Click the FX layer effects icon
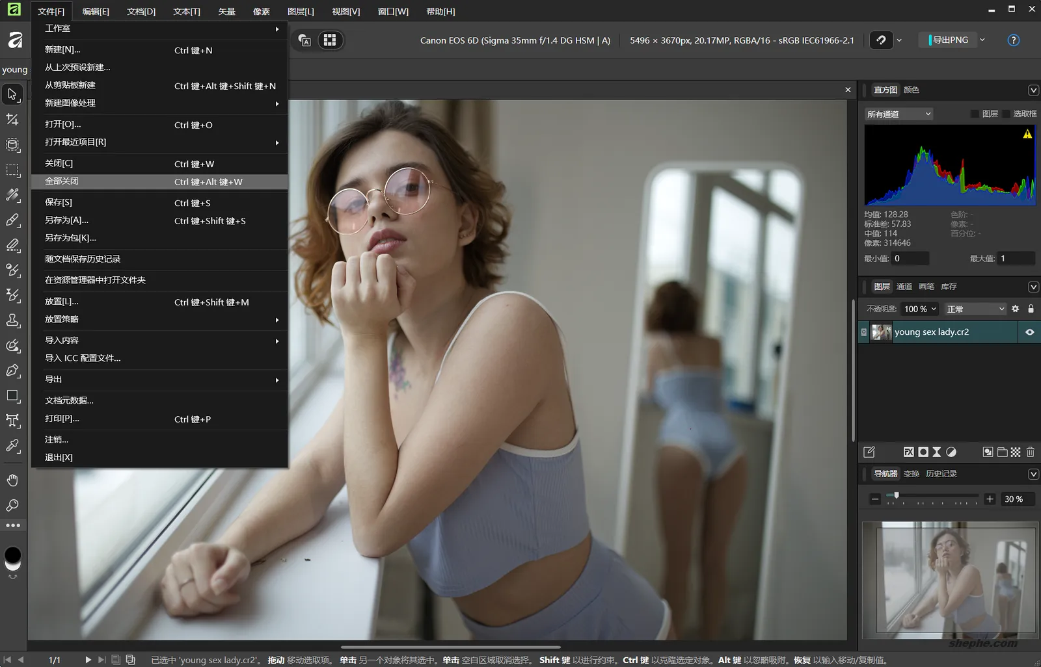The width and height of the screenshot is (1041, 667). click(909, 452)
